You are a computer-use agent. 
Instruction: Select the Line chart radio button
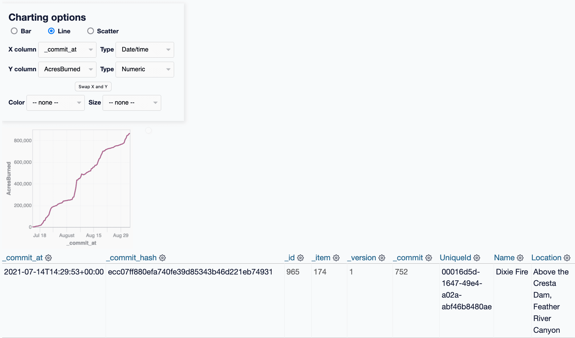click(51, 31)
